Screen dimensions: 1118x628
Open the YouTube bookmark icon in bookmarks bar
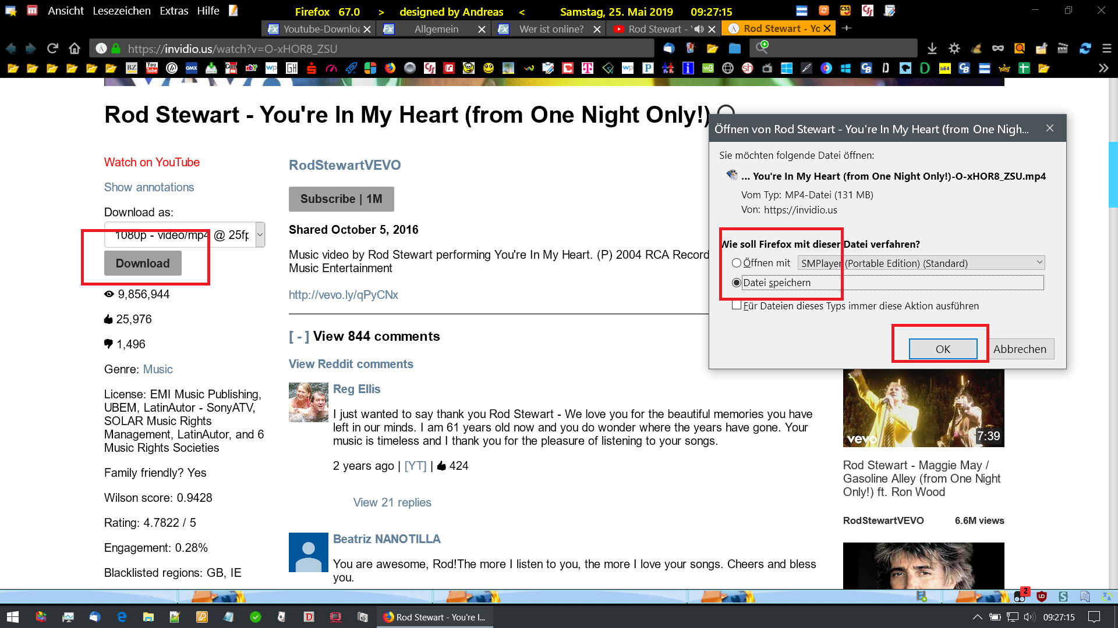click(x=152, y=69)
